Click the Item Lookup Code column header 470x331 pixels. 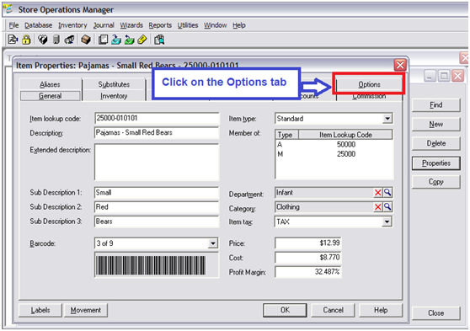pyautogui.click(x=345, y=135)
